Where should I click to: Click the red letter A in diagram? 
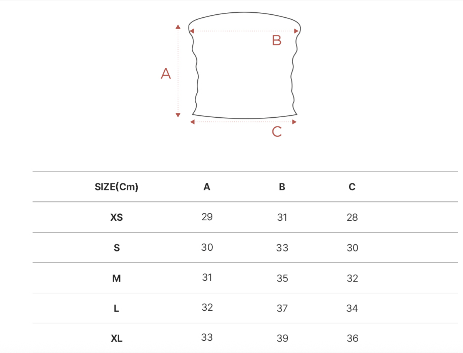pyautogui.click(x=166, y=73)
